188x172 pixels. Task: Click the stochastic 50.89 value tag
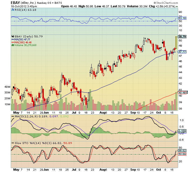pos(182,154)
